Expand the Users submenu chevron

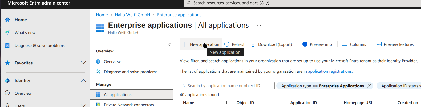[x=83, y=105]
